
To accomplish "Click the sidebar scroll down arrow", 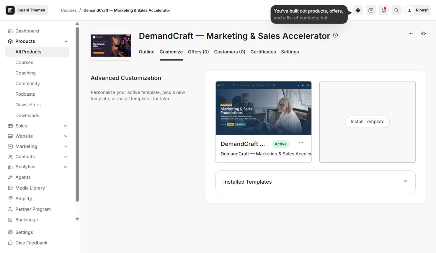I will pos(77,219).
